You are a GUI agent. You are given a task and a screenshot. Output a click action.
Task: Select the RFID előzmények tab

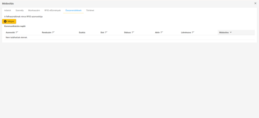tap(53, 10)
